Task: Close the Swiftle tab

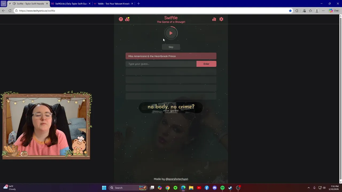Action: [47, 4]
